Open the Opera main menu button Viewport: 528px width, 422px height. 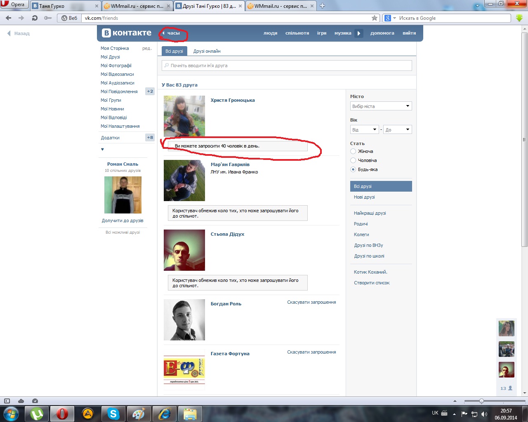click(14, 5)
